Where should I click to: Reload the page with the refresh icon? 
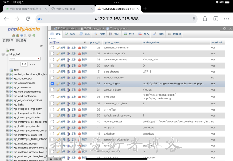28,19
